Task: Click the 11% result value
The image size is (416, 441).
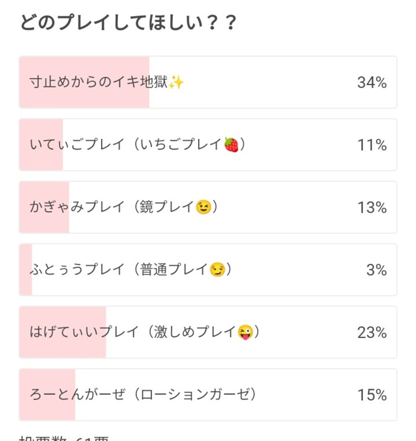Action: [372, 145]
